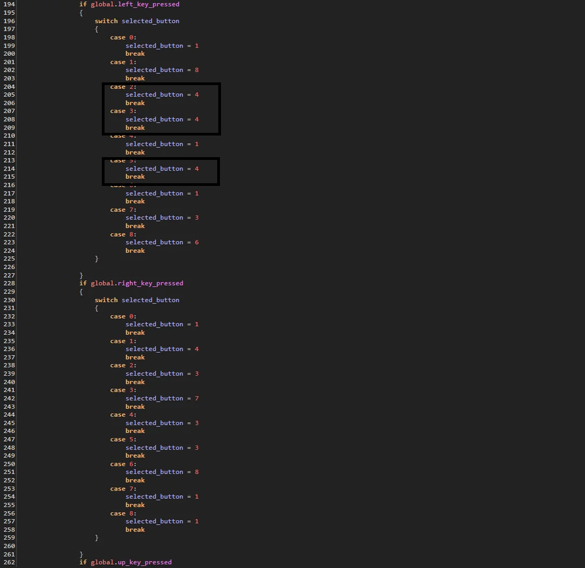
Task: Click the opening brace on line 229
Action: pyautogui.click(x=81, y=292)
